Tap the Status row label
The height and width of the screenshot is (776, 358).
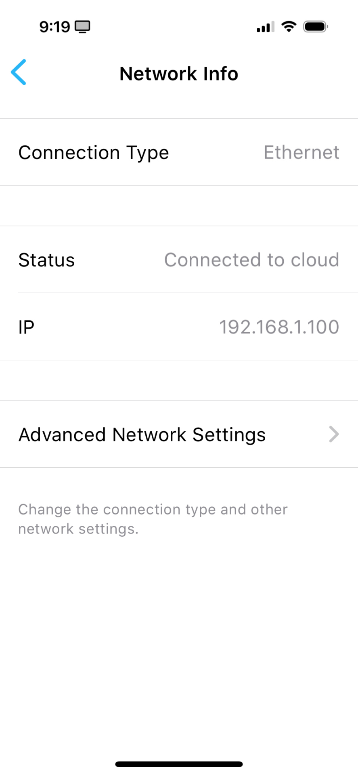pos(47,260)
